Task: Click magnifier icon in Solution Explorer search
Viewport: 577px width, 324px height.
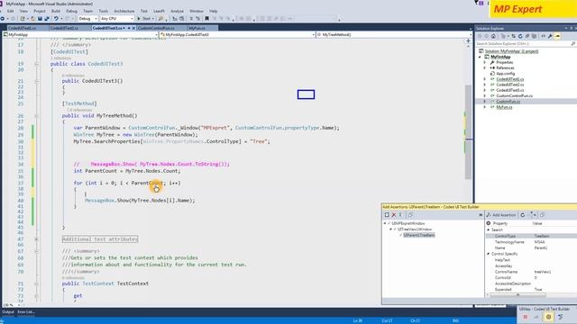Action: (573, 44)
